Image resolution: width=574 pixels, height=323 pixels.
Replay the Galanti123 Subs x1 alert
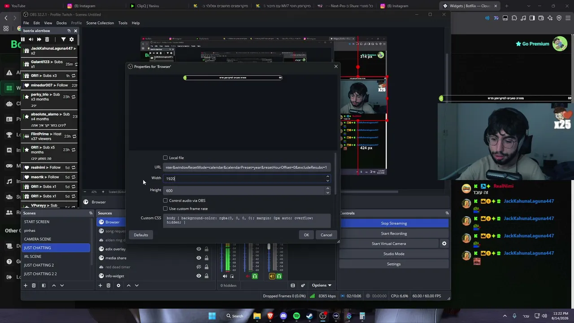point(76,64)
